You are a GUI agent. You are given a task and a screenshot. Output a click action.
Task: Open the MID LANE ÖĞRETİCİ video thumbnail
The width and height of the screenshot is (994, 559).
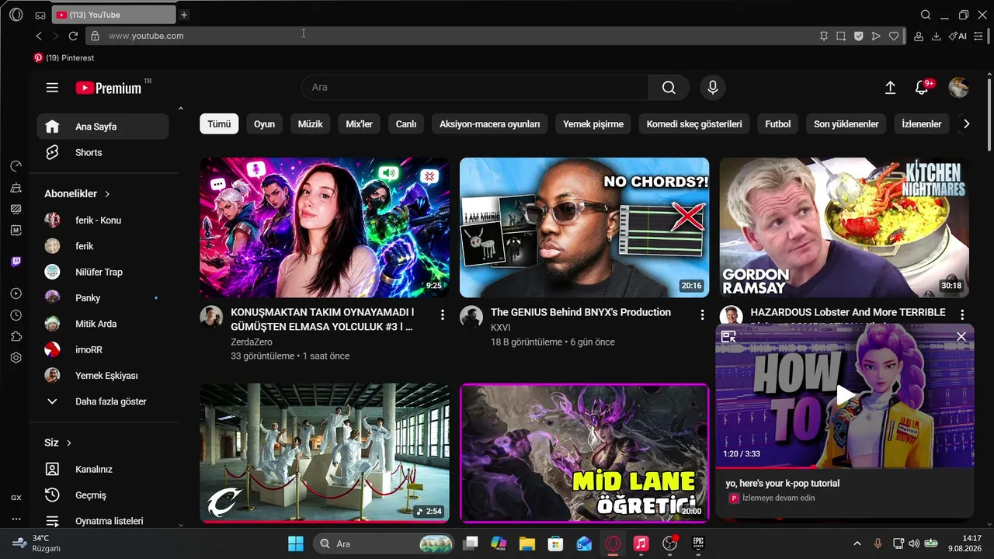click(584, 453)
